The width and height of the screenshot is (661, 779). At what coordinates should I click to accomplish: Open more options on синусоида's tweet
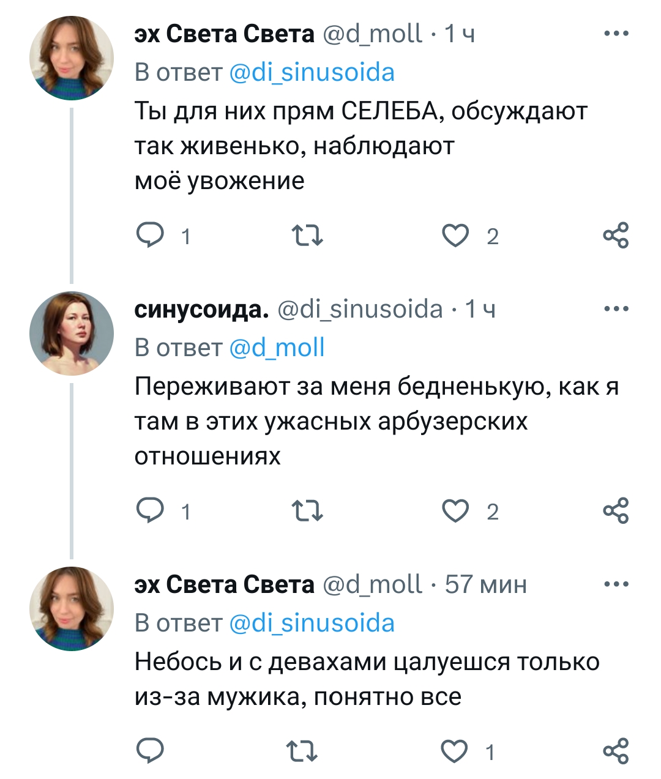tap(616, 309)
